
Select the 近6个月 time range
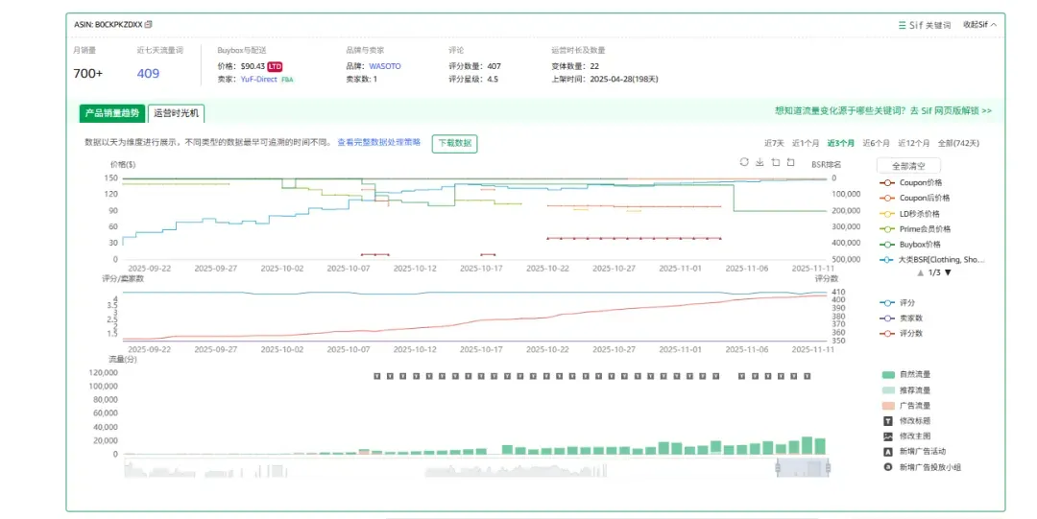(x=876, y=143)
